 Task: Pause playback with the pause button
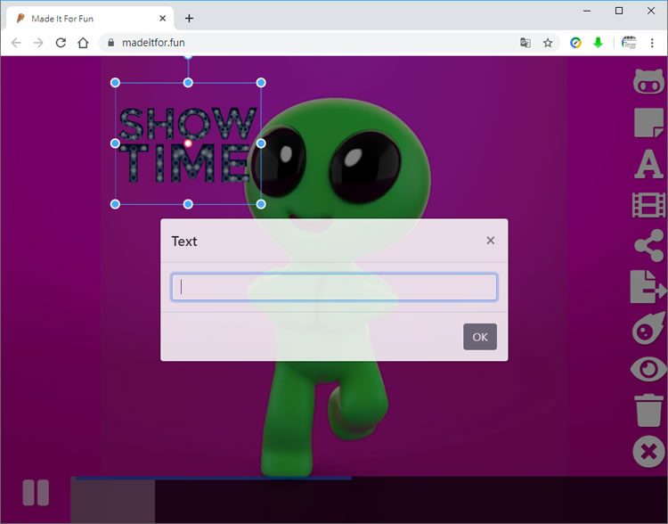pyautogui.click(x=36, y=493)
